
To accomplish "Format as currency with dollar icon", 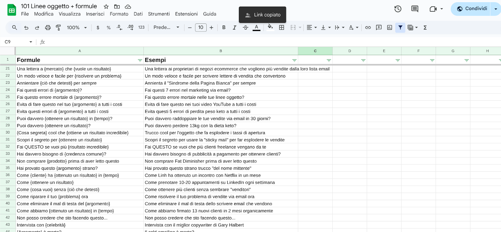I will pyautogui.click(x=98, y=28).
